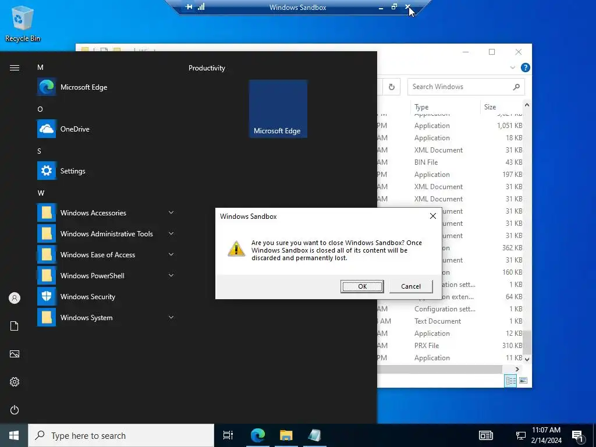This screenshot has height=447, width=596.
Task: Switch to details view in File Explorer
Action: (510, 381)
